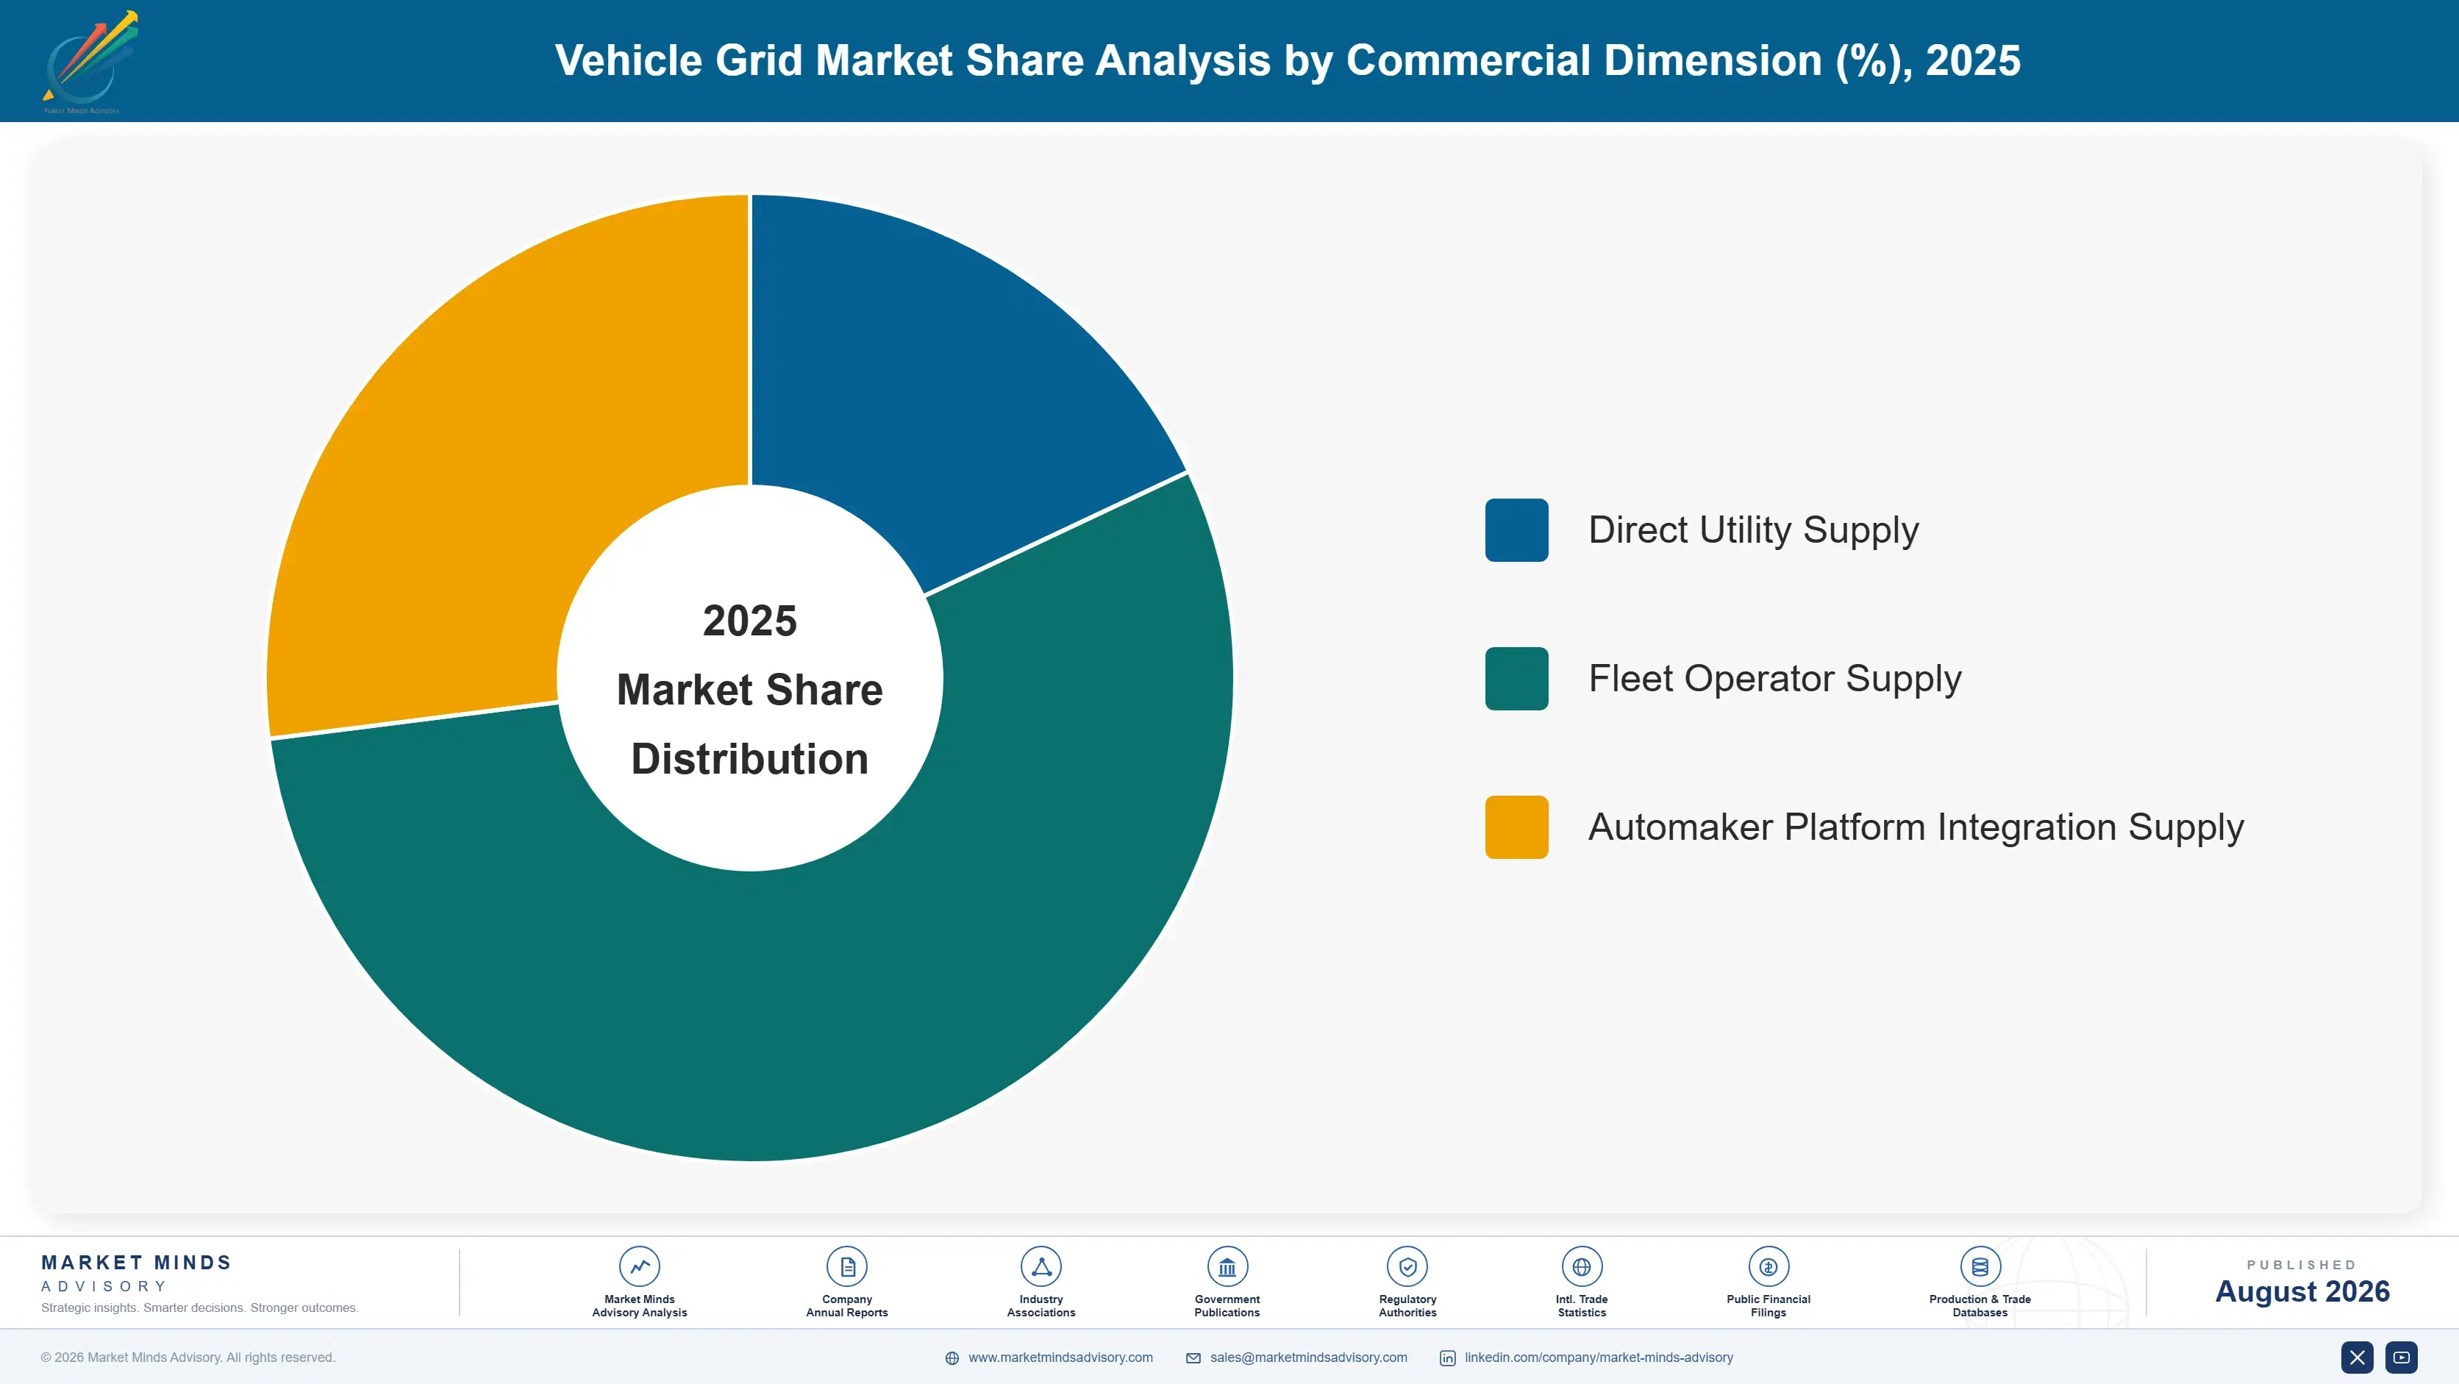Click the Company Annual Reports icon
Viewport: 2459px width, 1384px height.
click(x=846, y=1266)
